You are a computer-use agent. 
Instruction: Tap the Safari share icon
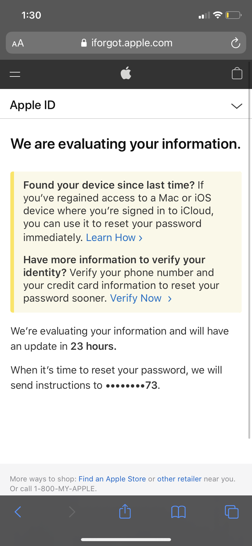[x=125, y=511]
